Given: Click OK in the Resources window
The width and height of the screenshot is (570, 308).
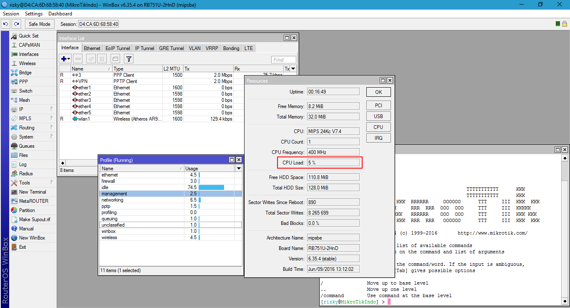Looking at the screenshot, I should (x=378, y=92).
